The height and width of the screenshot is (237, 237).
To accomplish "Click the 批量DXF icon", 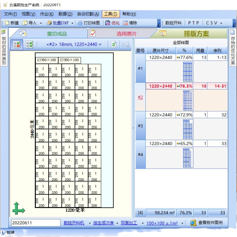I will [49, 23].
